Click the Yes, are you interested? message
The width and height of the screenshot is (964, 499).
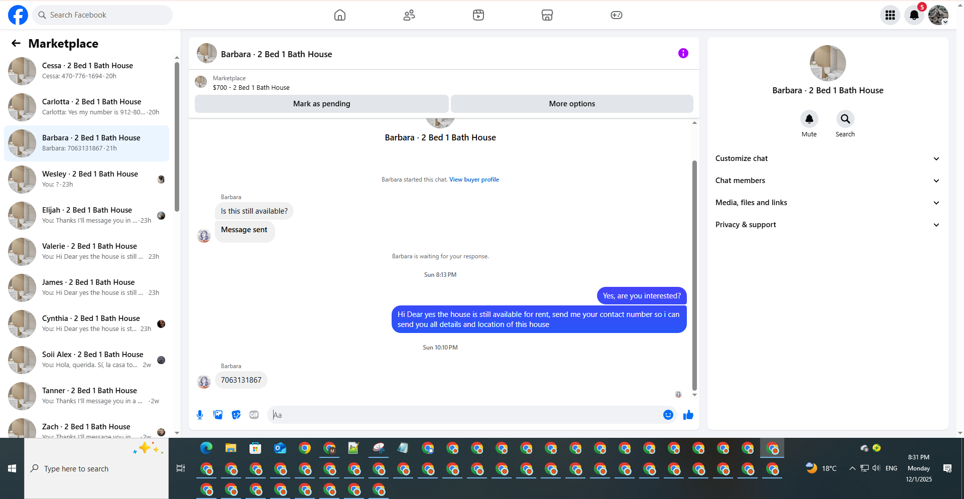(642, 296)
